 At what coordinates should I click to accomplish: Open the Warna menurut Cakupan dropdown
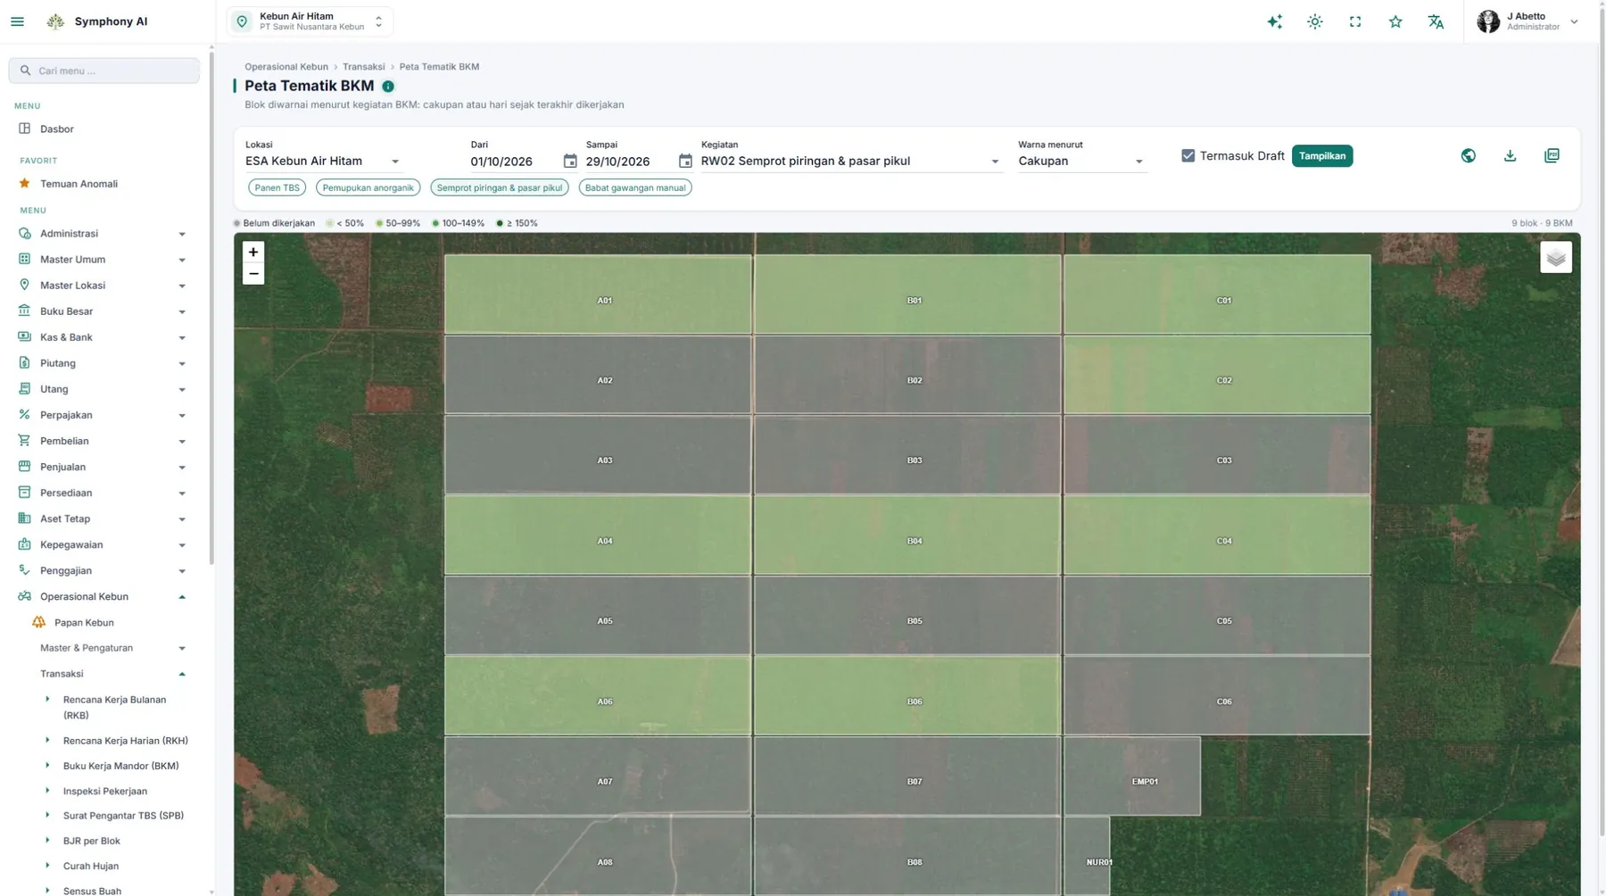[1080, 162]
